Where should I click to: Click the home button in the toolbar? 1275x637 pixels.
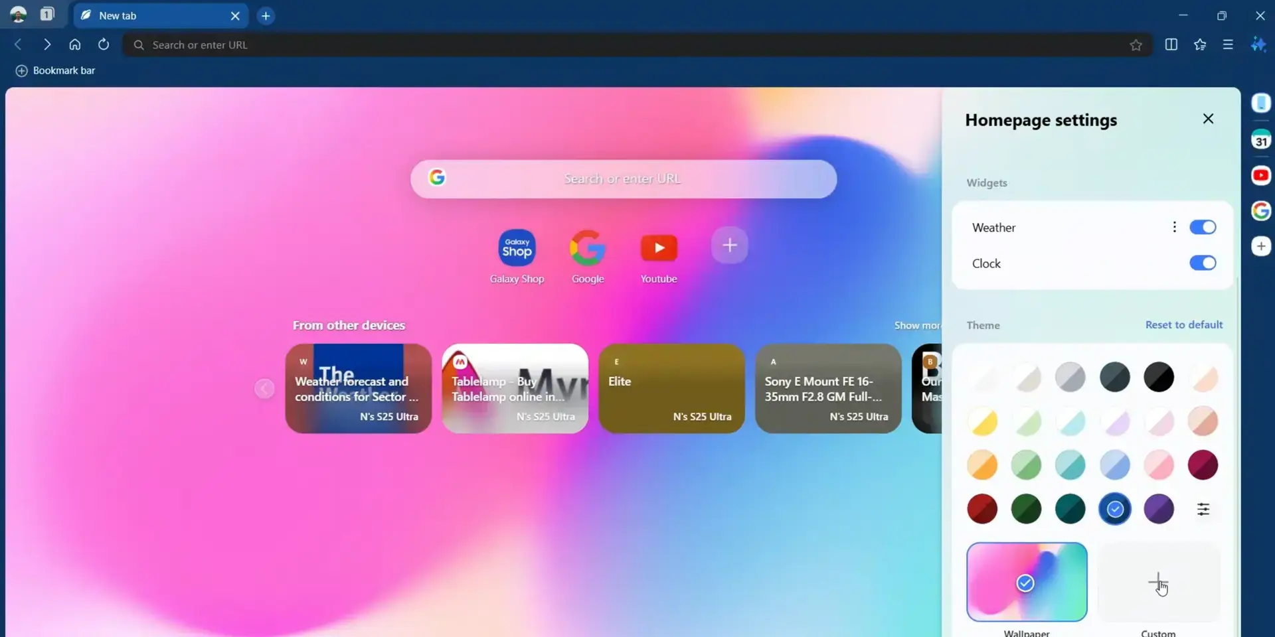75,44
